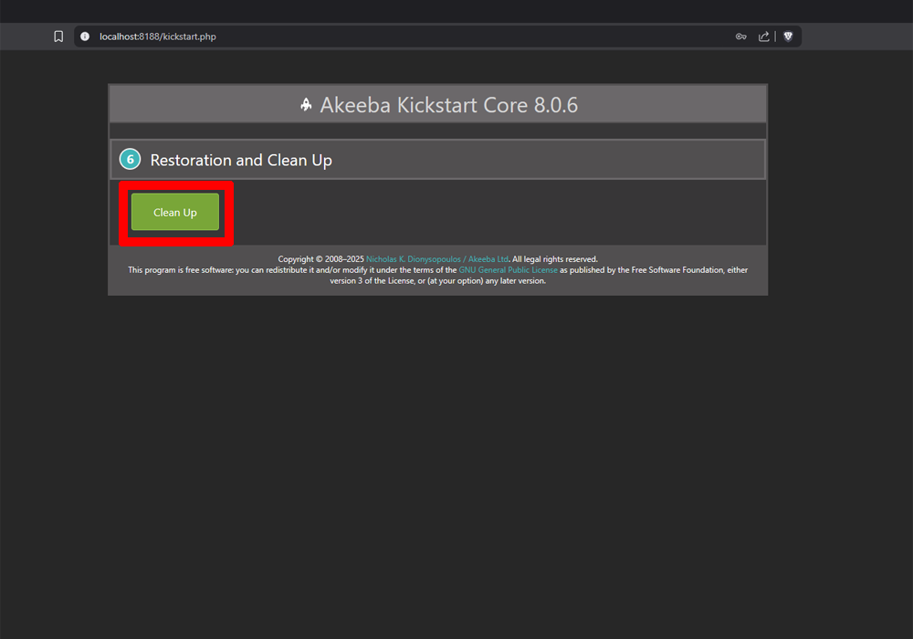This screenshot has width=913, height=639.
Task: Click the Copyright © 2008–2025 text
Action: [x=320, y=259]
